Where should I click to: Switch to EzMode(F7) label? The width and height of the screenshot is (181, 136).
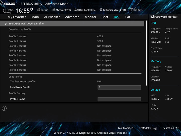tap(146, 128)
